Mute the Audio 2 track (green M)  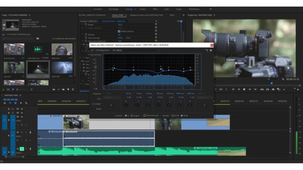pos(22,149)
